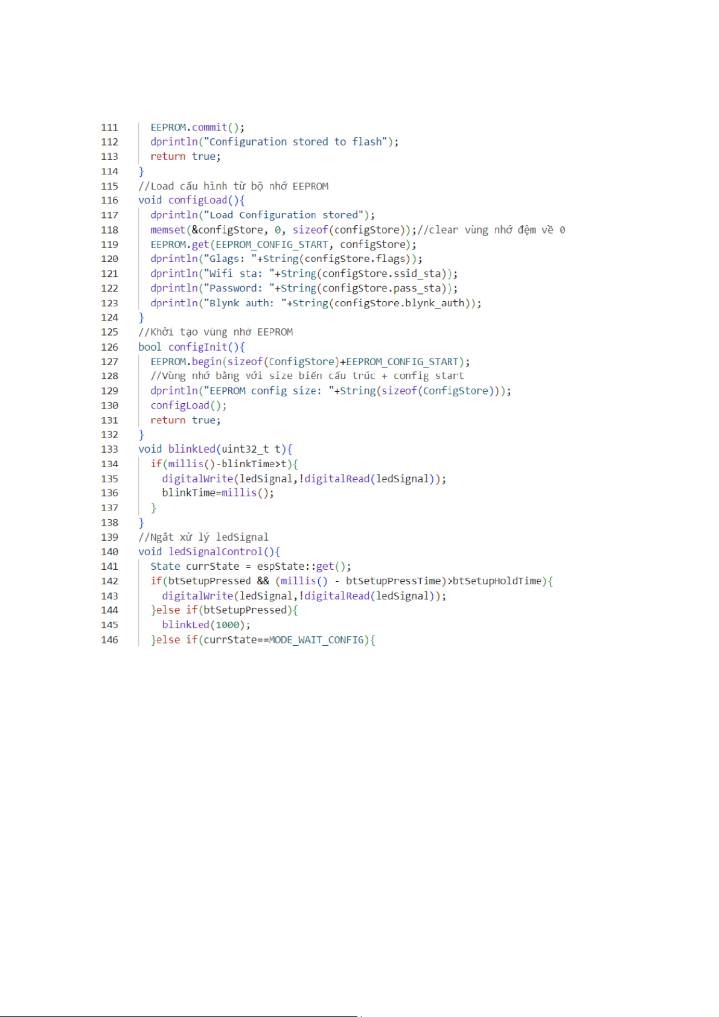Click line number 111

tap(109, 127)
